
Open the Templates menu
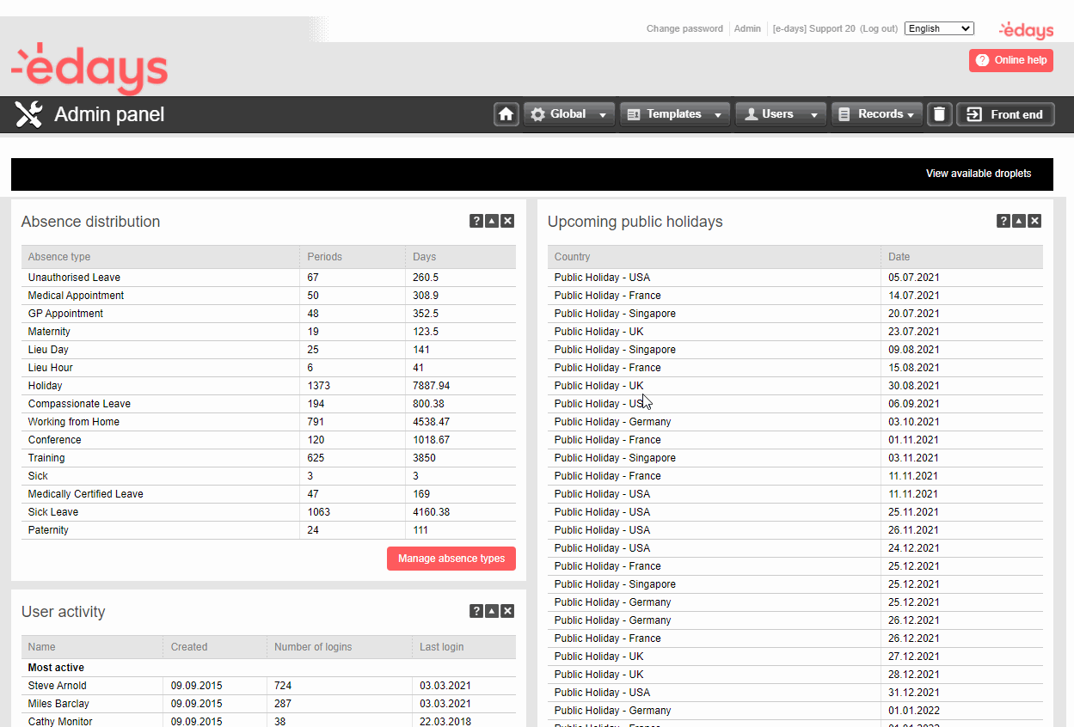point(674,113)
